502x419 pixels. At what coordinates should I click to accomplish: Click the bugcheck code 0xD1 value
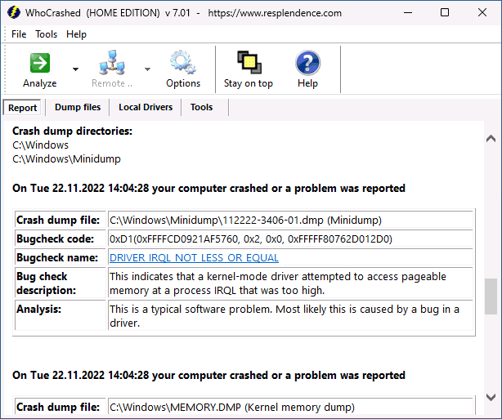point(251,239)
